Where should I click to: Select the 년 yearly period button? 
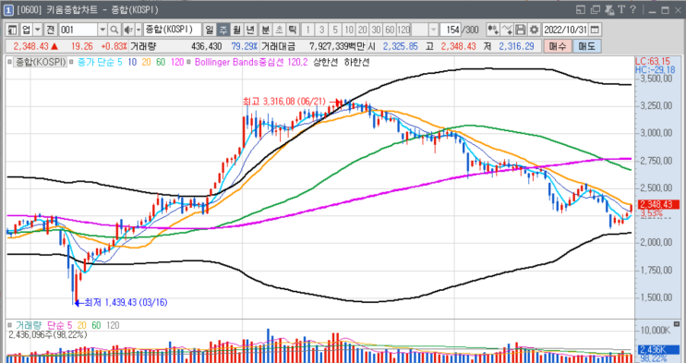250,30
